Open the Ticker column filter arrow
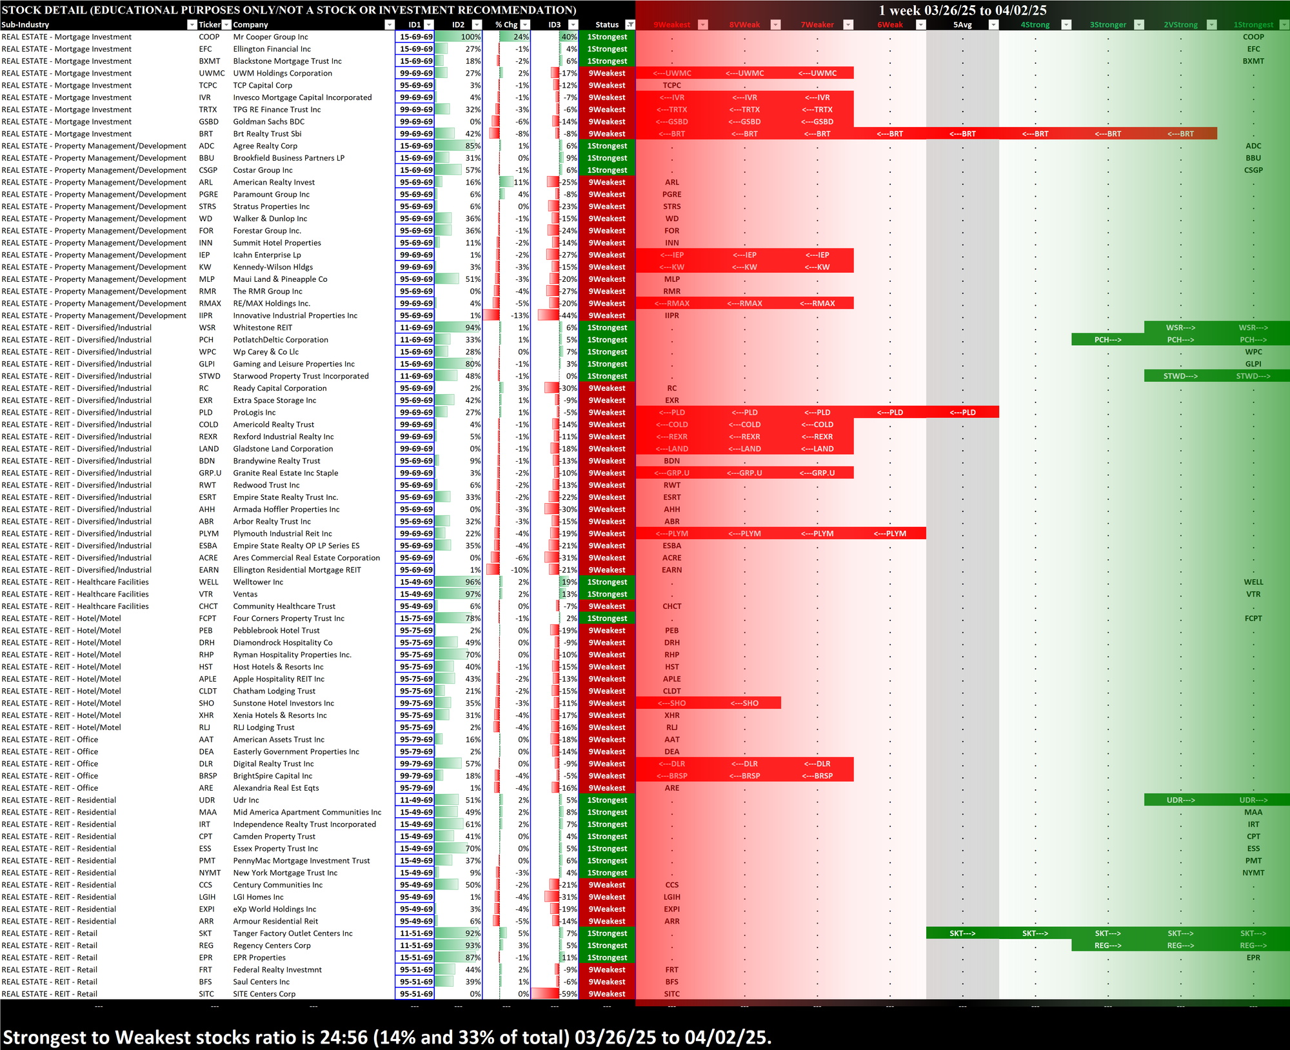1290x1050 pixels. pyautogui.click(x=226, y=25)
